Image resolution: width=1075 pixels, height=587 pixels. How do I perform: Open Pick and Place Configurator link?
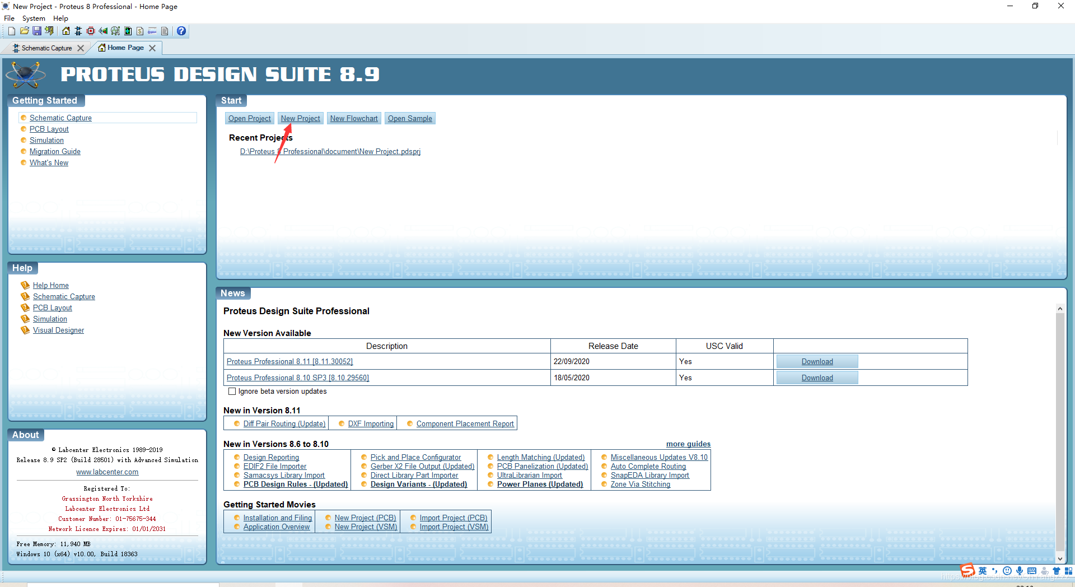(x=415, y=457)
